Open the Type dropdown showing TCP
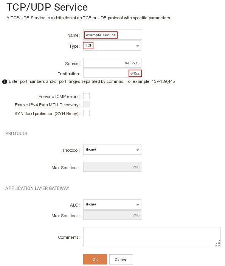The height and width of the screenshot is (266, 225). 112,46
